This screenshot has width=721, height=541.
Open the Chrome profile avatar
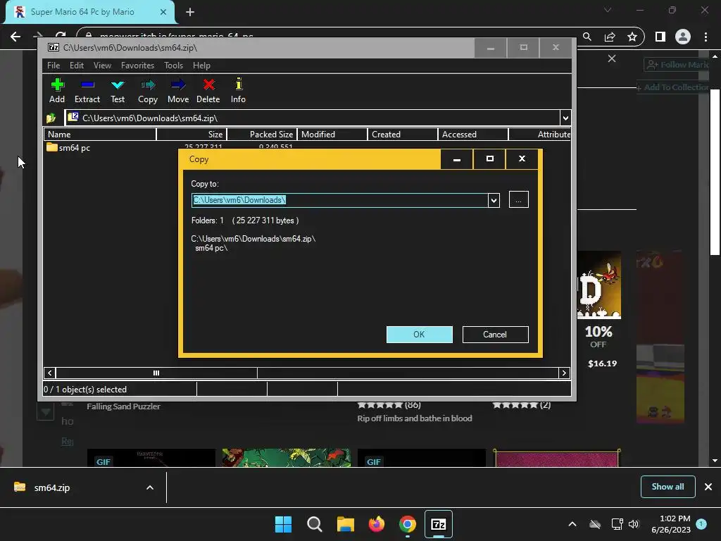(683, 37)
